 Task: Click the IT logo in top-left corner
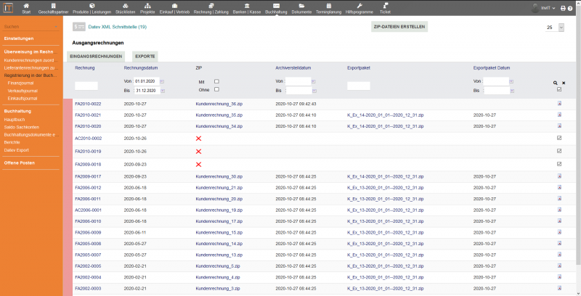[x=8, y=8]
